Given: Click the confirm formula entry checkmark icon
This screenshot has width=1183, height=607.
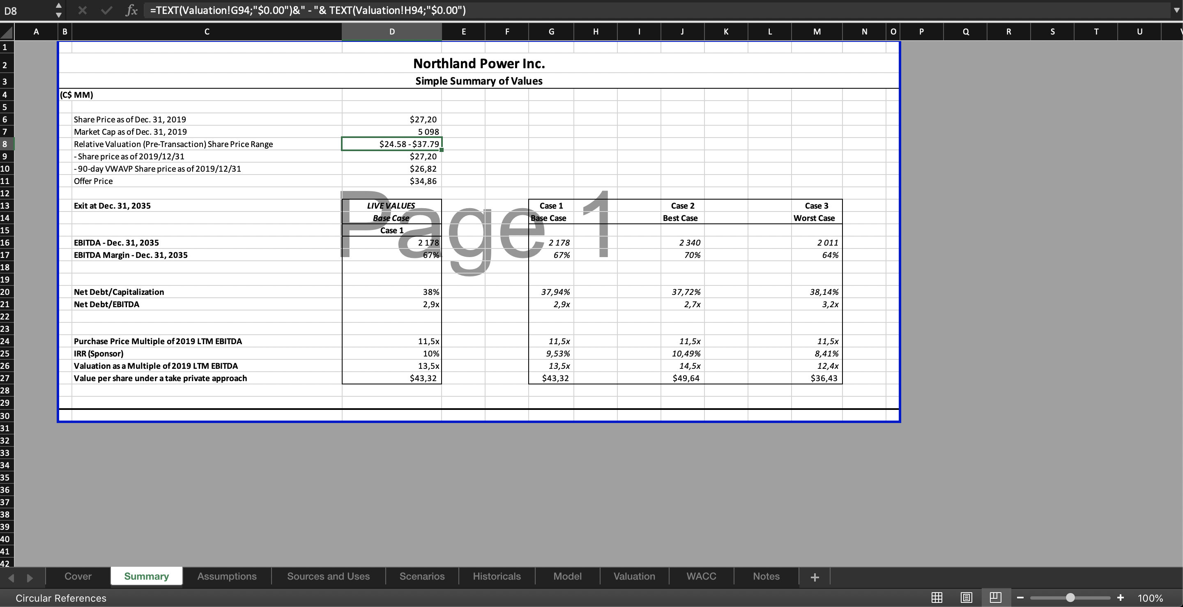Looking at the screenshot, I should click(106, 10).
